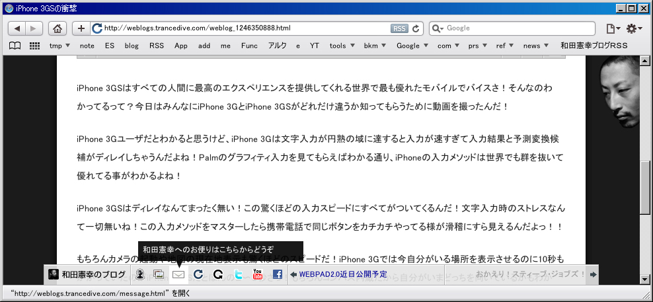
Task: Click the 和田憲幸のブログ avatar thumbnail
Action: coord(53,274)
